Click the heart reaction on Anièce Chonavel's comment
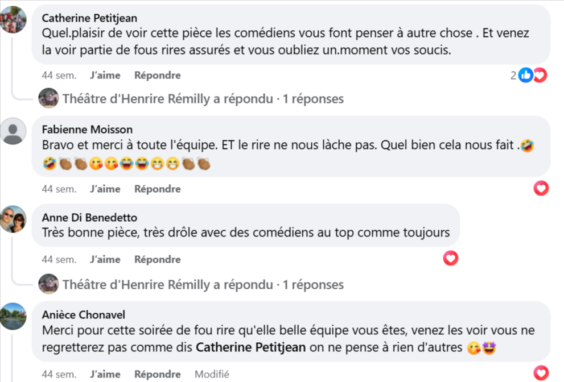 pos(541,373)
